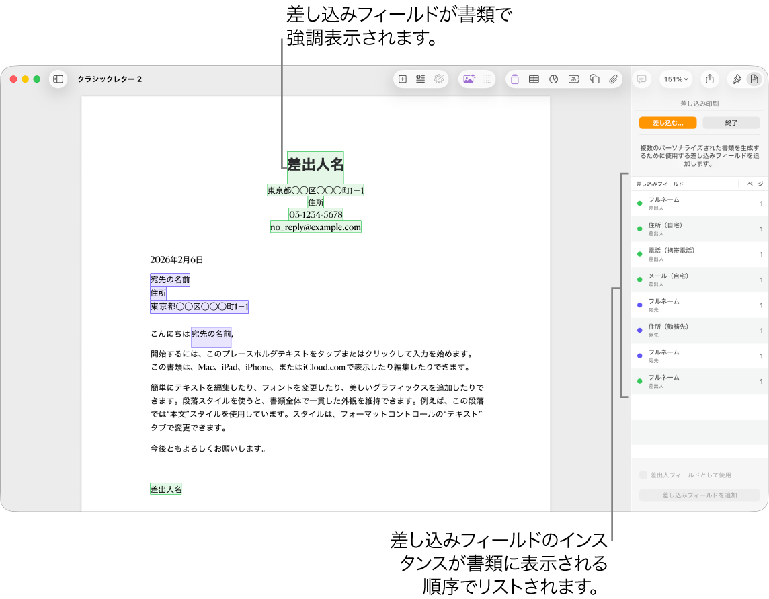Click the paperclip media icon
This screenshot has width=769, height=599.
pyautogui.click(x=613, y=79)
